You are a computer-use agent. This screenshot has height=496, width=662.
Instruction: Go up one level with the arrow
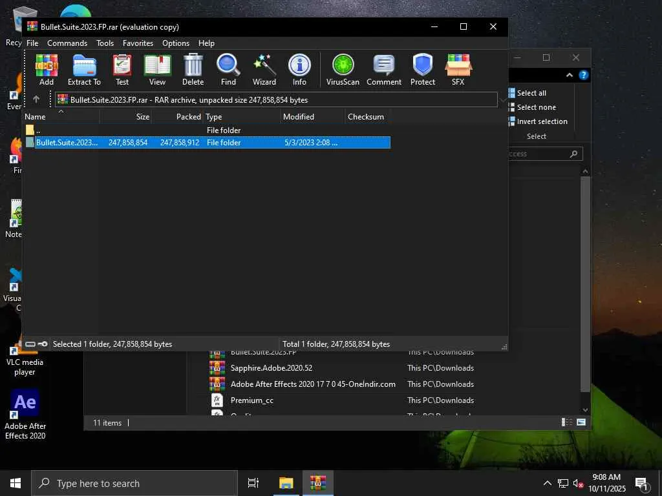click(36, 99)
